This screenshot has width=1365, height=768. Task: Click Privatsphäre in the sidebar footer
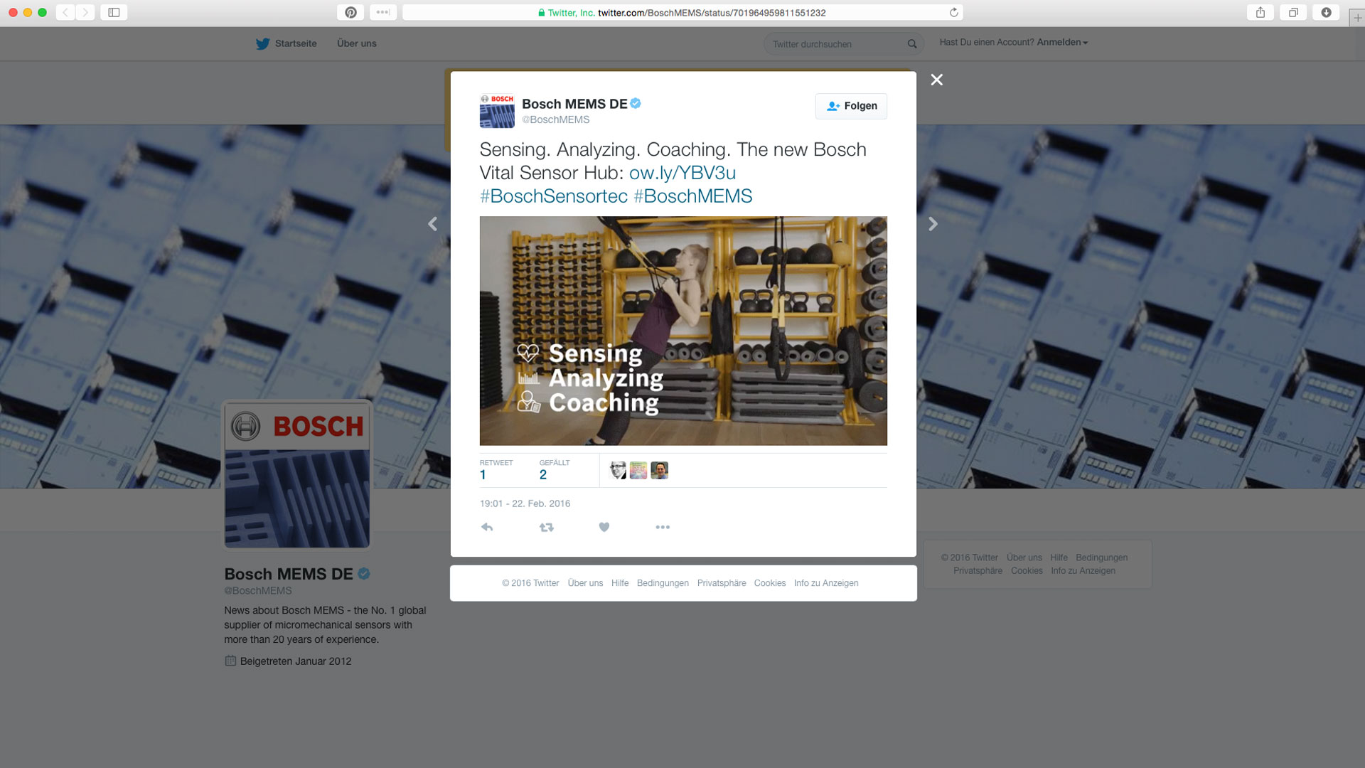pyautogui.click(x=978, y=570)
